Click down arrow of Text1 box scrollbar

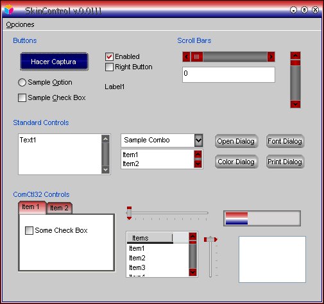(105, 170)
